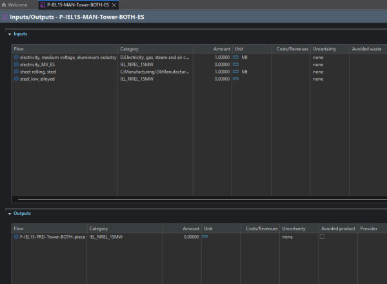Image resolution: width=387 pixels, height=284 pixels.
Task: Switch to the Welcome tab
Action: [17, 5]
